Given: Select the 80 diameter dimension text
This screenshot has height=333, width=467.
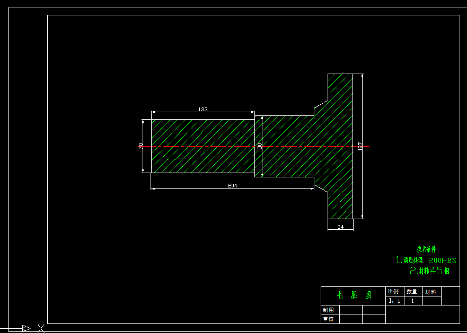Looking at the screenshot, I should click(260, 146).
